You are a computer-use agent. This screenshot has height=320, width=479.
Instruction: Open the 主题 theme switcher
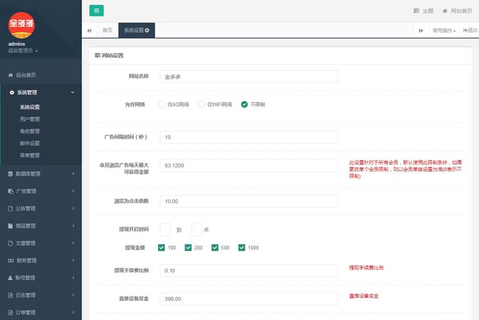[424, 11]
